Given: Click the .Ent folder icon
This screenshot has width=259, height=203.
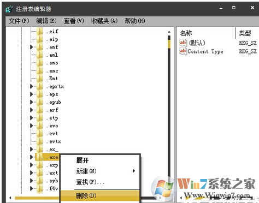Looking at the screenshot, I should point(40,79).
